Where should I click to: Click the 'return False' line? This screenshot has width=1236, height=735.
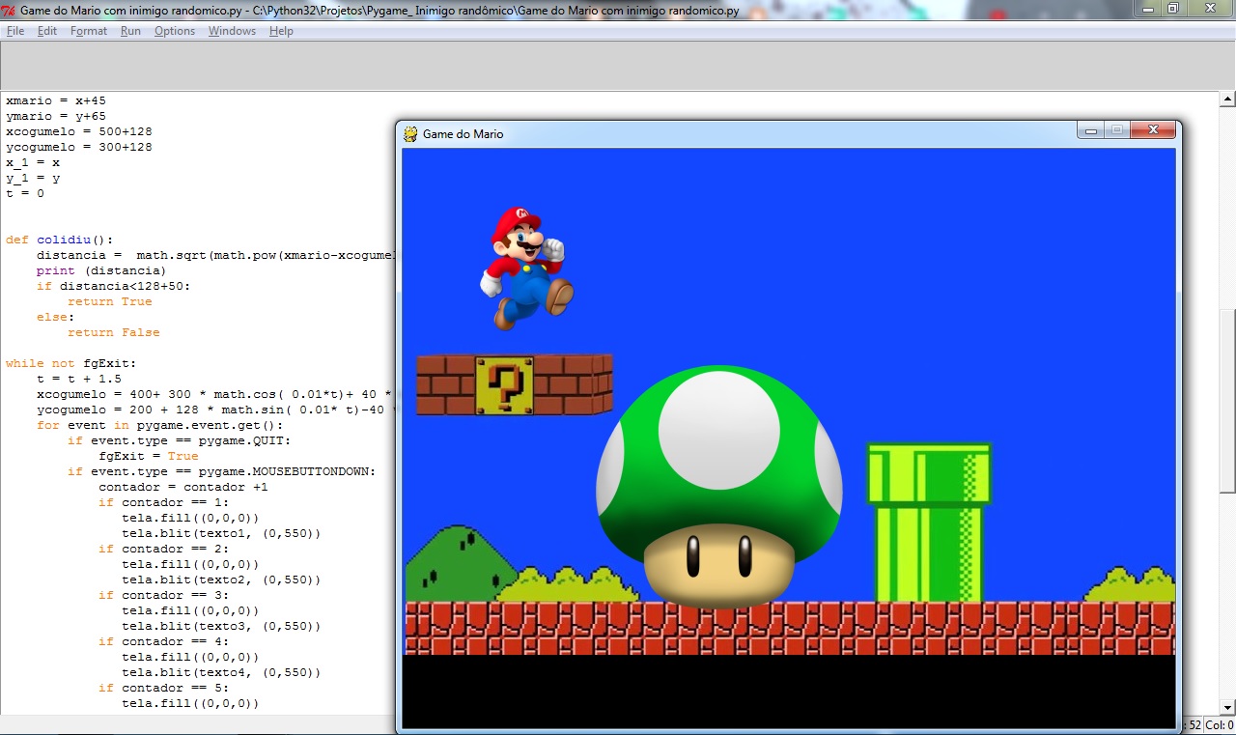coord(114,332)
